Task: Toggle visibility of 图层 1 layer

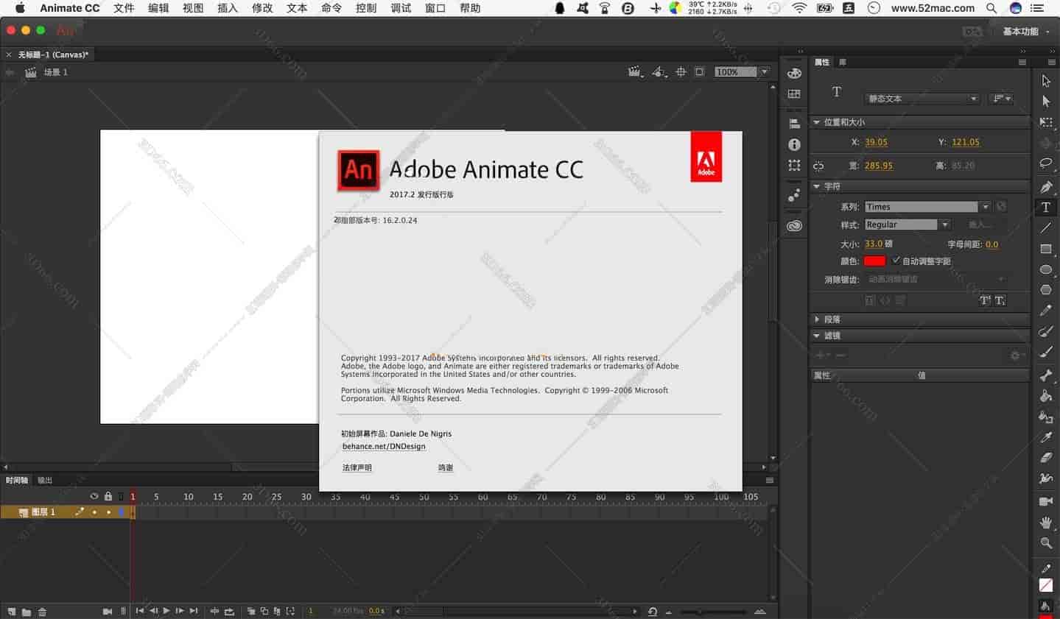Action: pos(94,512)
